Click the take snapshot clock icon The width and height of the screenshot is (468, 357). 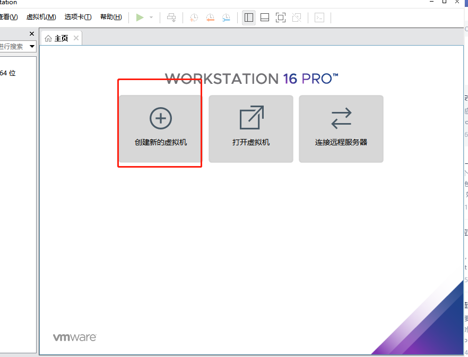pos(194,18)
